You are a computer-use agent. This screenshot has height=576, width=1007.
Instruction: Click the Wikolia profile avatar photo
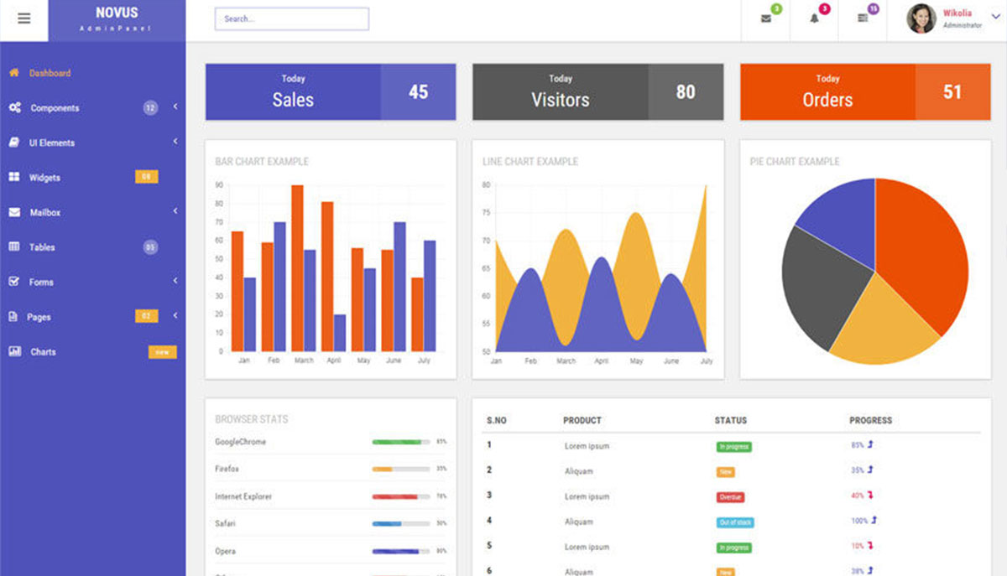pos(921,18)
